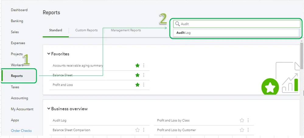Open Dashboard in the sidebar
The width and height of the screenshot is (304, 138).
click(19, 10)
